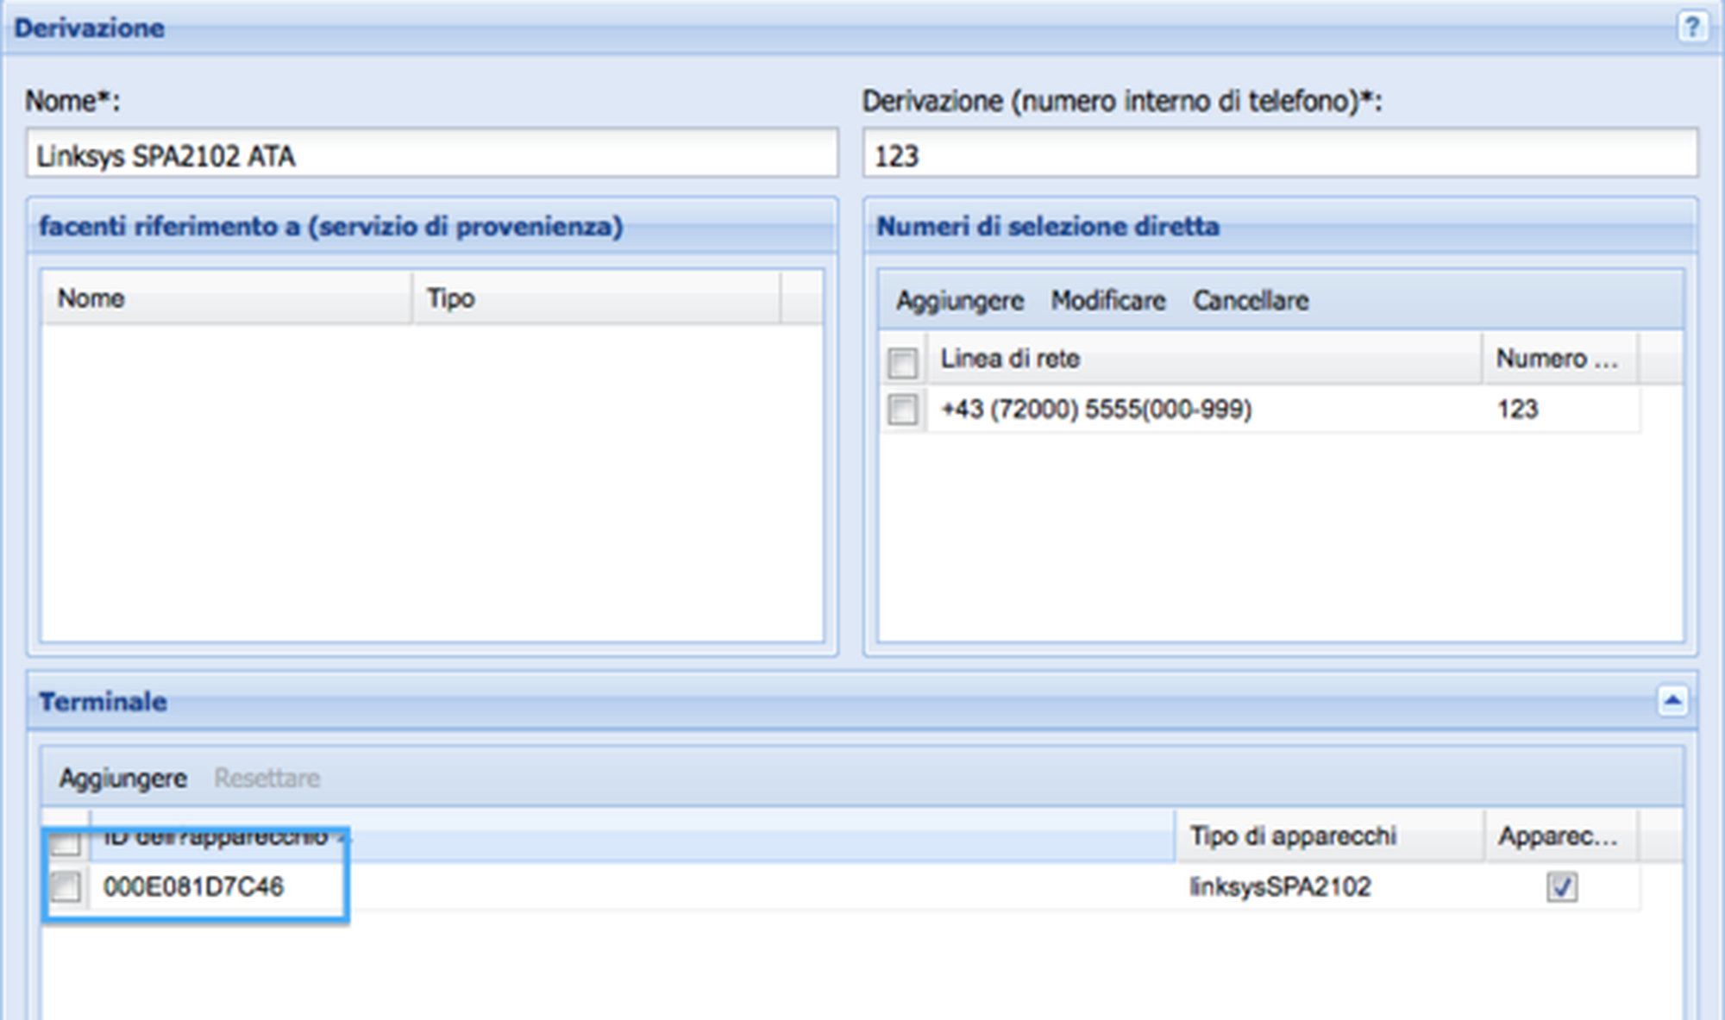Select the +43 (72000) 5555 row checkbox
The width and height of the screenshot is (1725, 1020).
point(902,409)
